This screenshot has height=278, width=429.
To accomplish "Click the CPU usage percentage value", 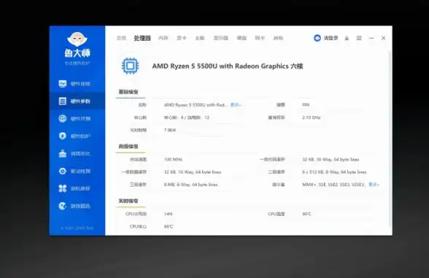I will point(169,214).
